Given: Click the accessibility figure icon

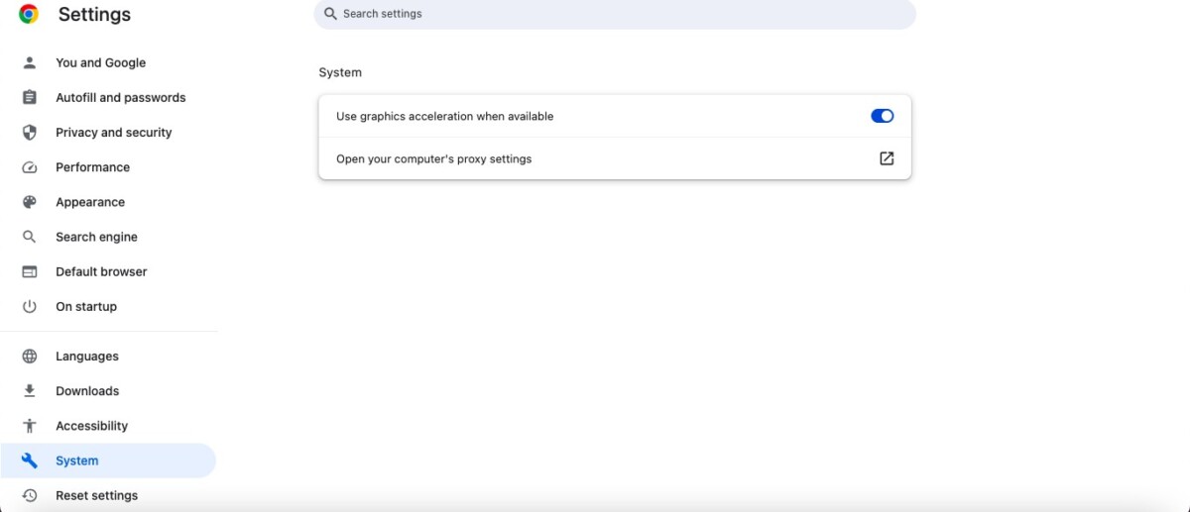Looking at the screenshot, I should (x=30, y=426).
